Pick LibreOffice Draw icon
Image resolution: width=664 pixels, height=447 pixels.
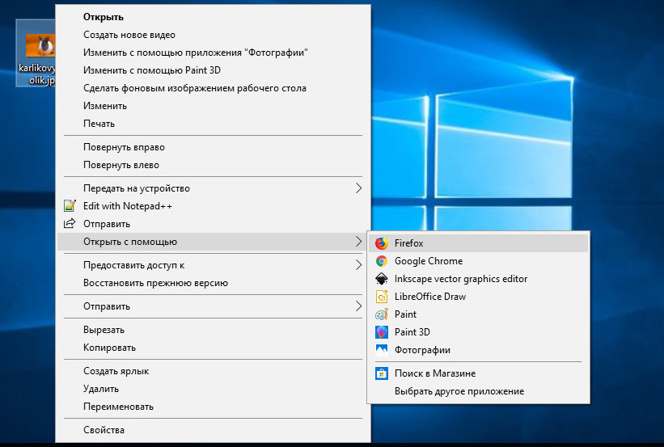382,297
